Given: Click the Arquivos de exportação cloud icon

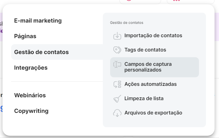Looking at the screenshot, I should click(117, 113).
